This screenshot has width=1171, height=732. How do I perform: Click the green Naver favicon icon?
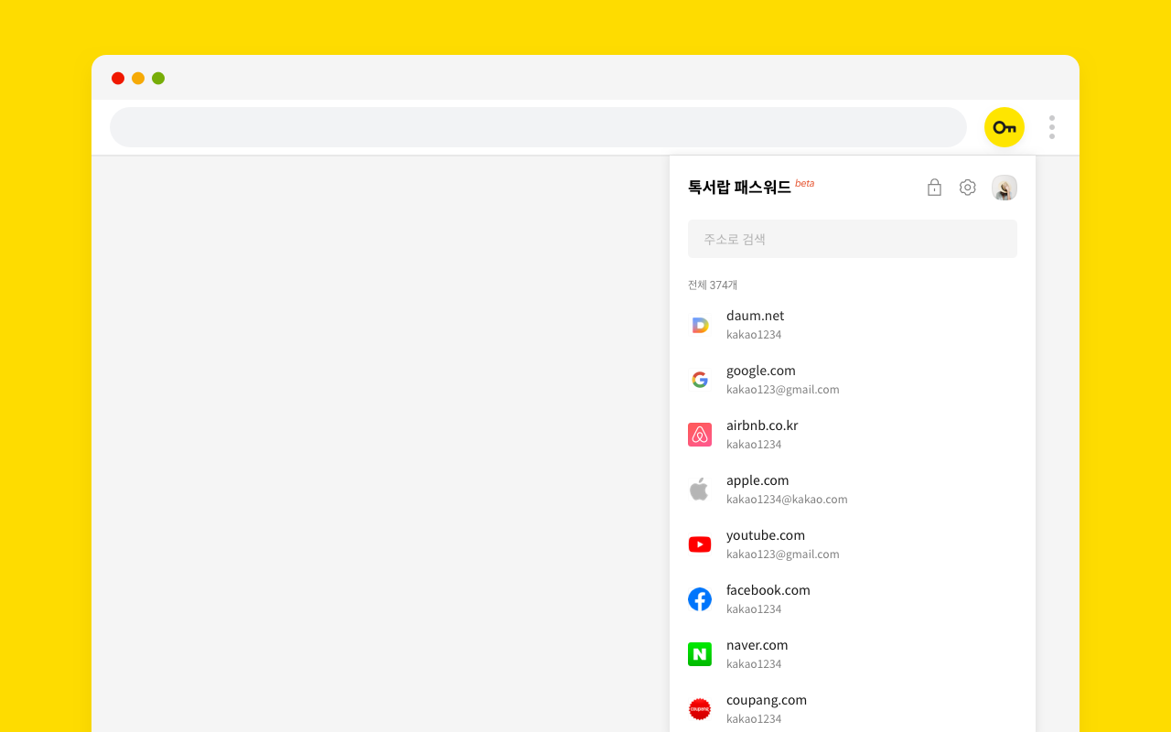click(700, 653)
